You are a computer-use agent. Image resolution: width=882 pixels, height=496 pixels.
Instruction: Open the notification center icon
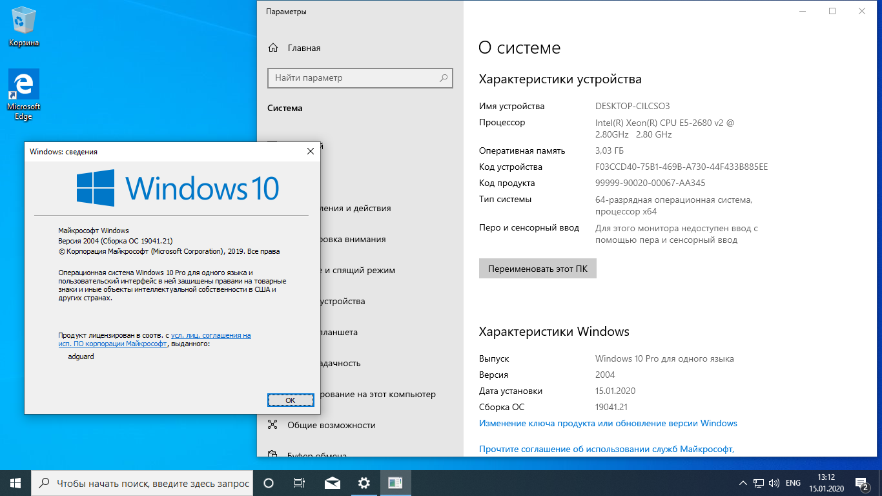[862, 483]
